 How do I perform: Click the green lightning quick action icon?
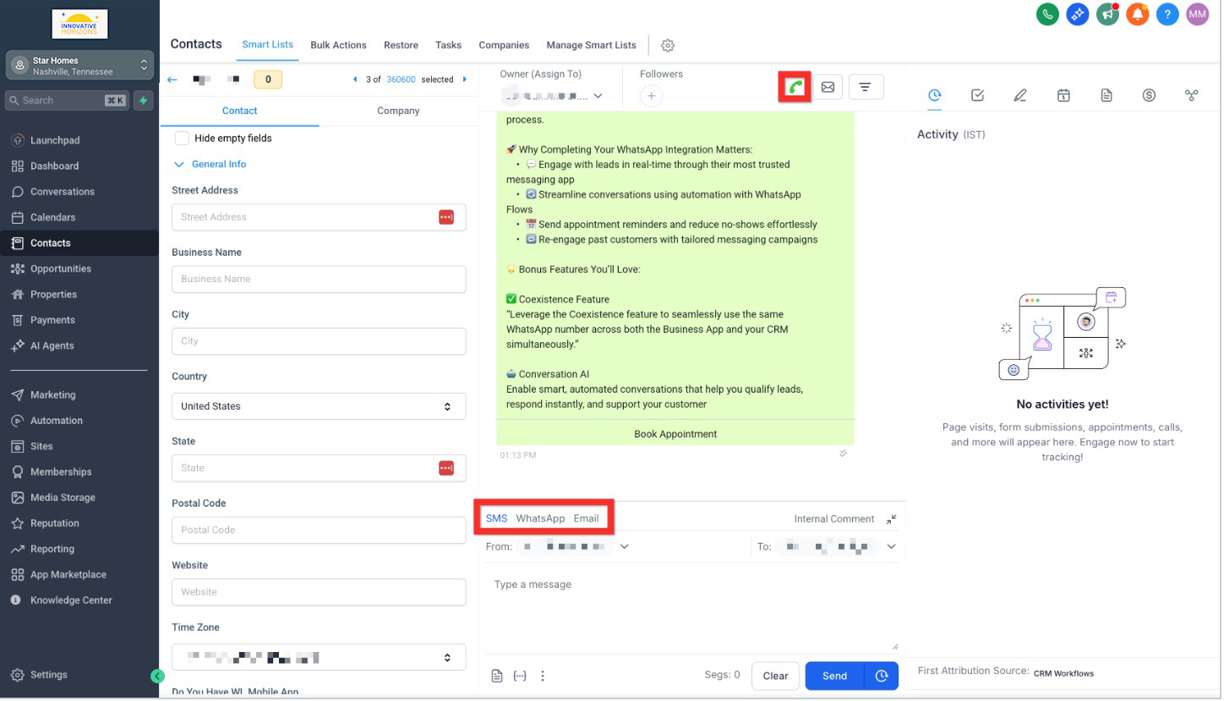tap(144, 101)
